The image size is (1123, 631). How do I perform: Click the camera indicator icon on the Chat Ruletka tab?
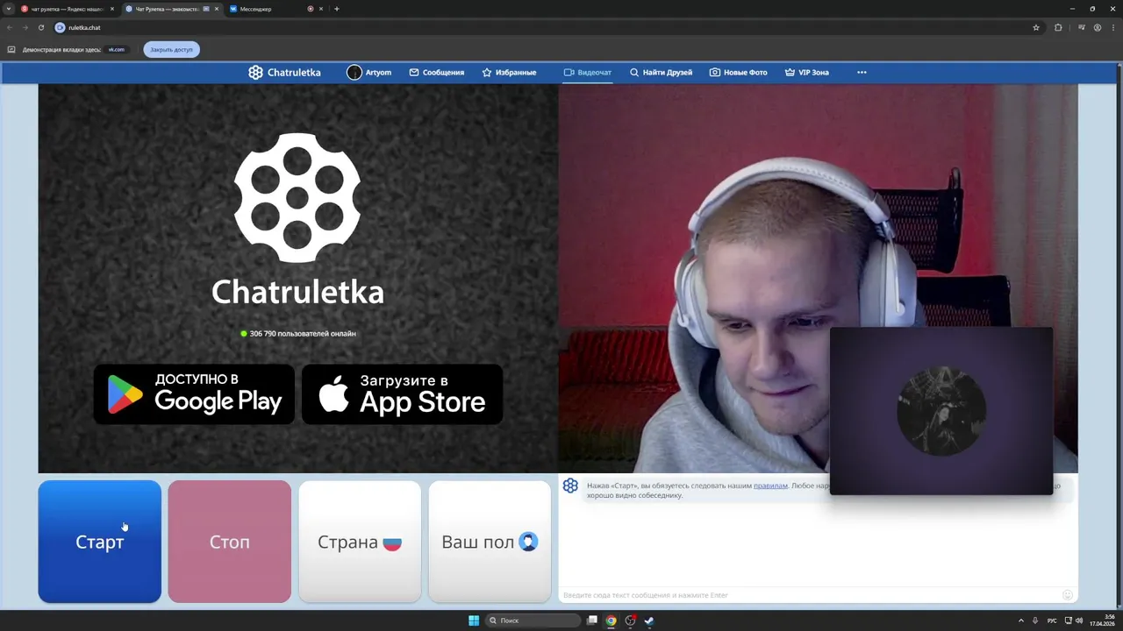click(206, 9)
